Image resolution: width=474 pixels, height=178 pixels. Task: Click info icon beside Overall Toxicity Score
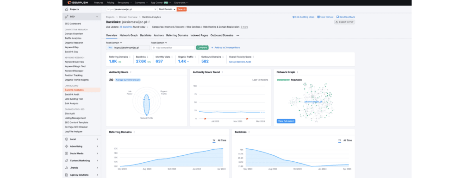(253, 57)
